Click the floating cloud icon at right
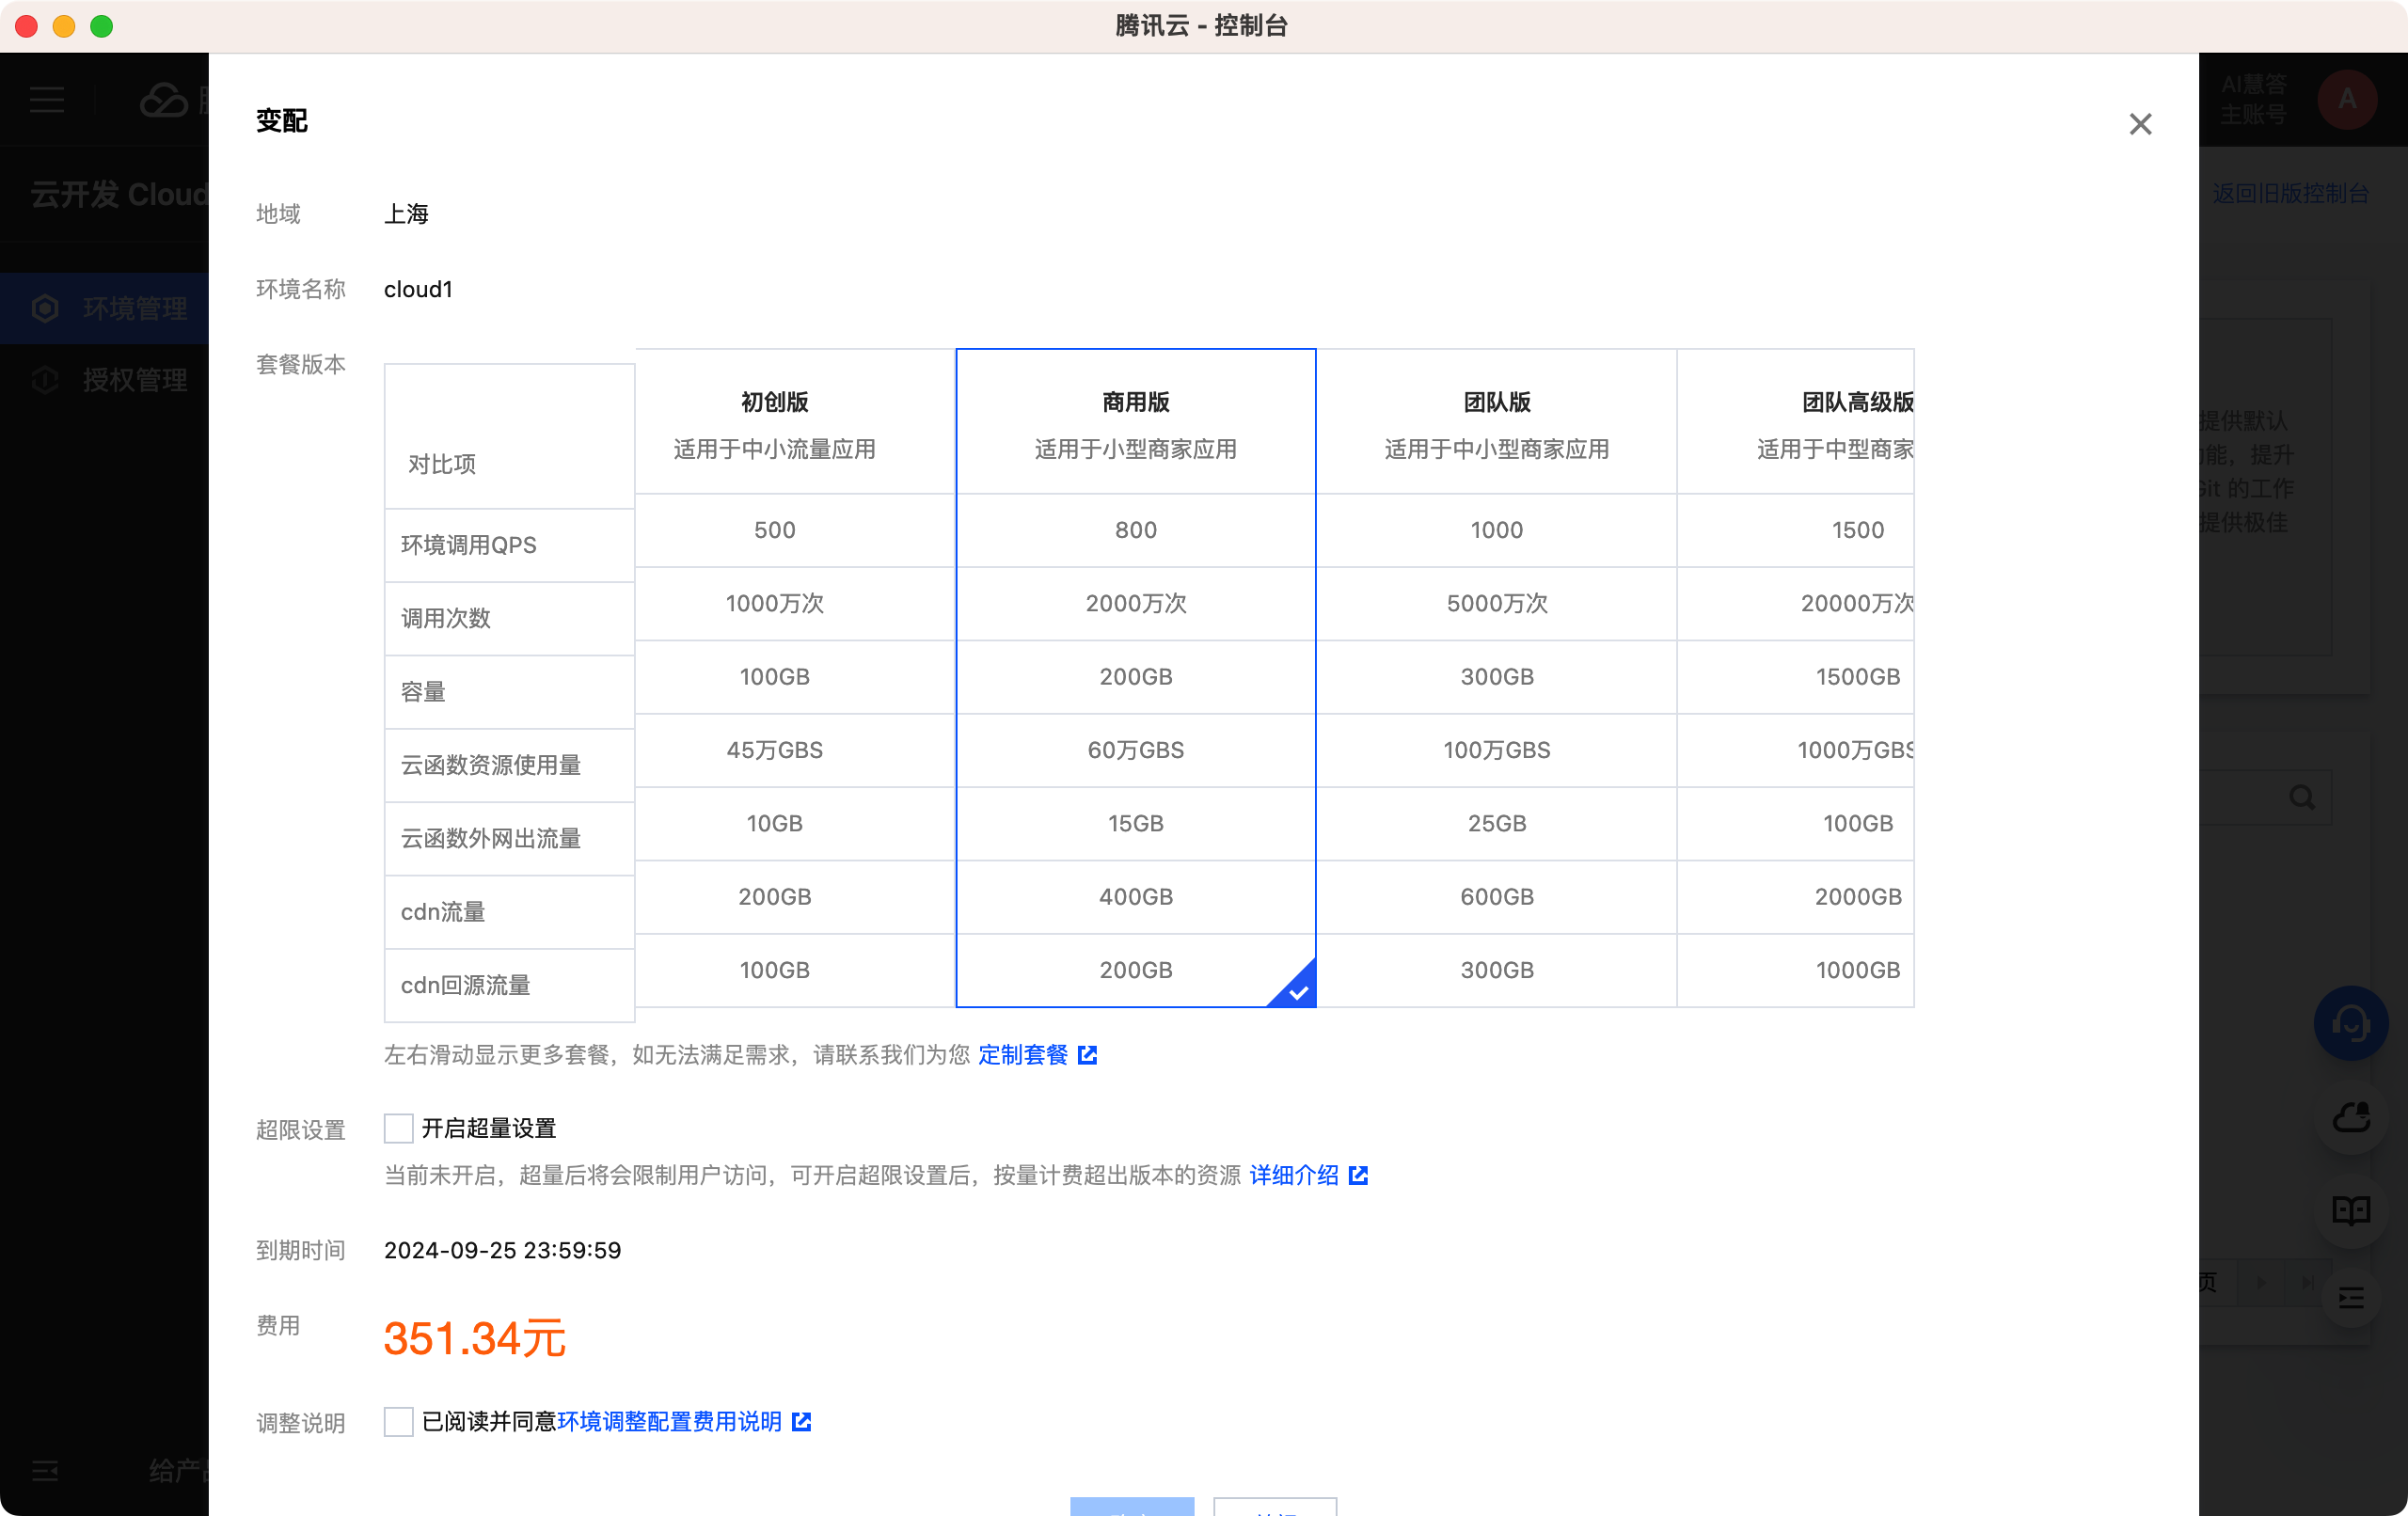 pos(2350,1117)
